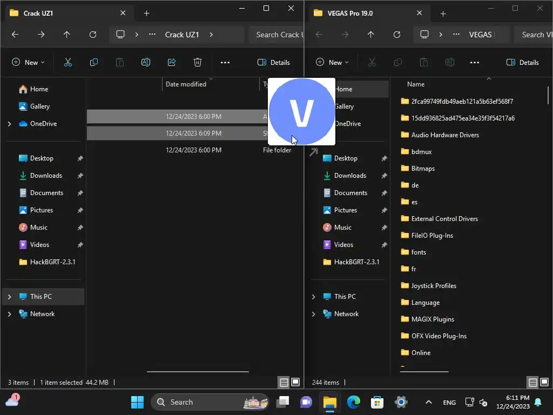Screen dimensions: 553x415
Task: Switch Crack UZ1 to large thumbnails view
Action: [x=295, y=382]
